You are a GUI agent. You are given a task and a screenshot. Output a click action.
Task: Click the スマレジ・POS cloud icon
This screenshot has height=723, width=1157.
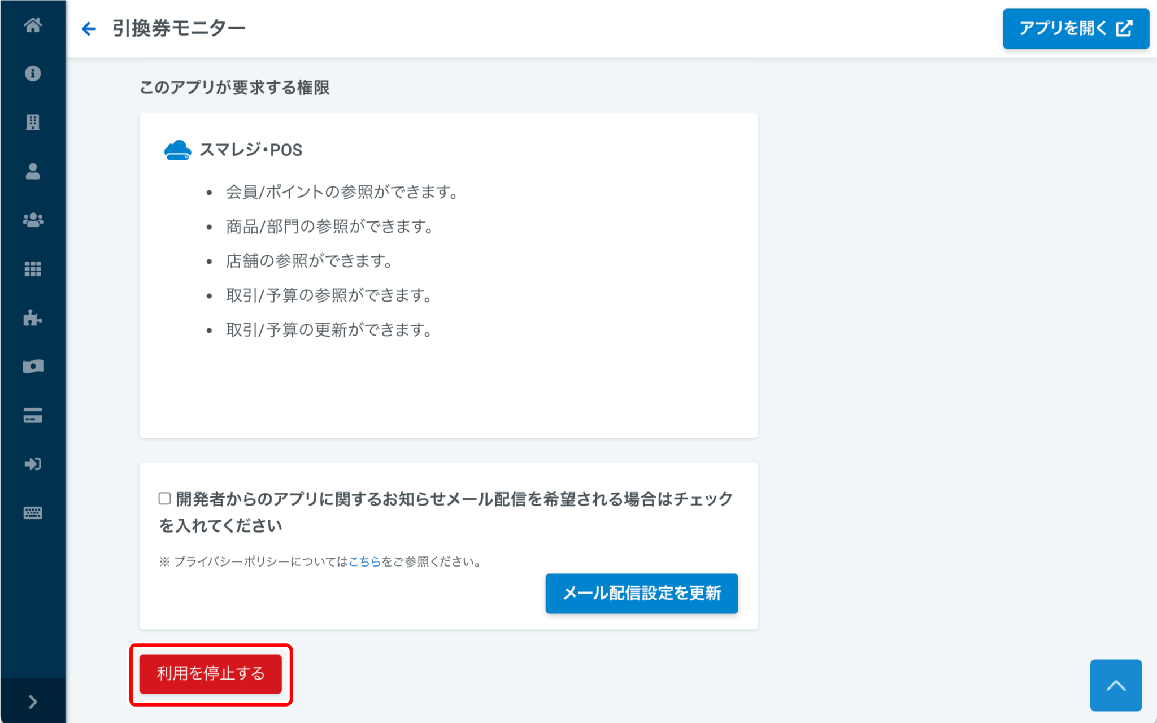[x=177, y=150]
